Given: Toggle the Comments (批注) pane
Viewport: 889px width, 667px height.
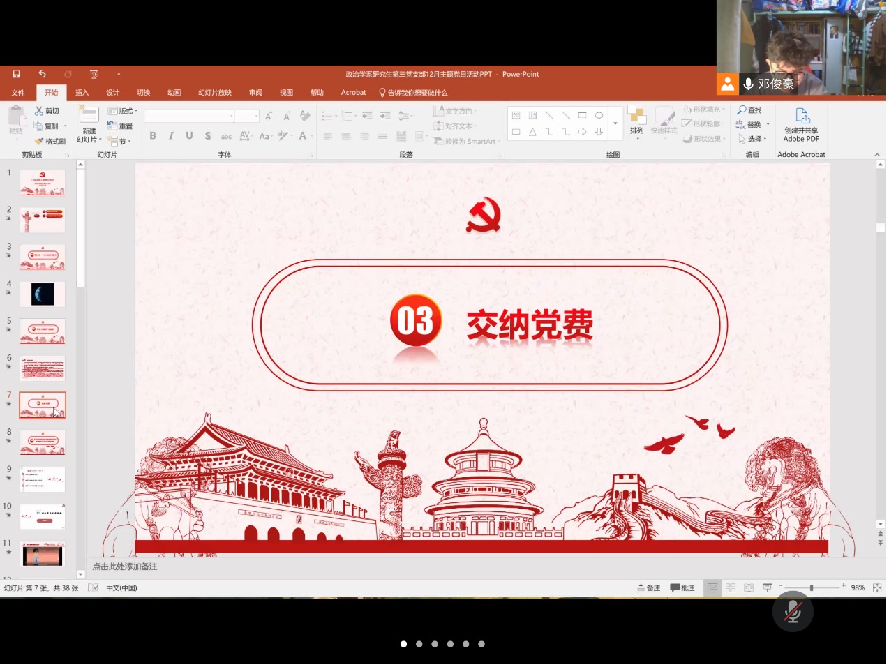Looking at the screenshot, I should 682,588.
